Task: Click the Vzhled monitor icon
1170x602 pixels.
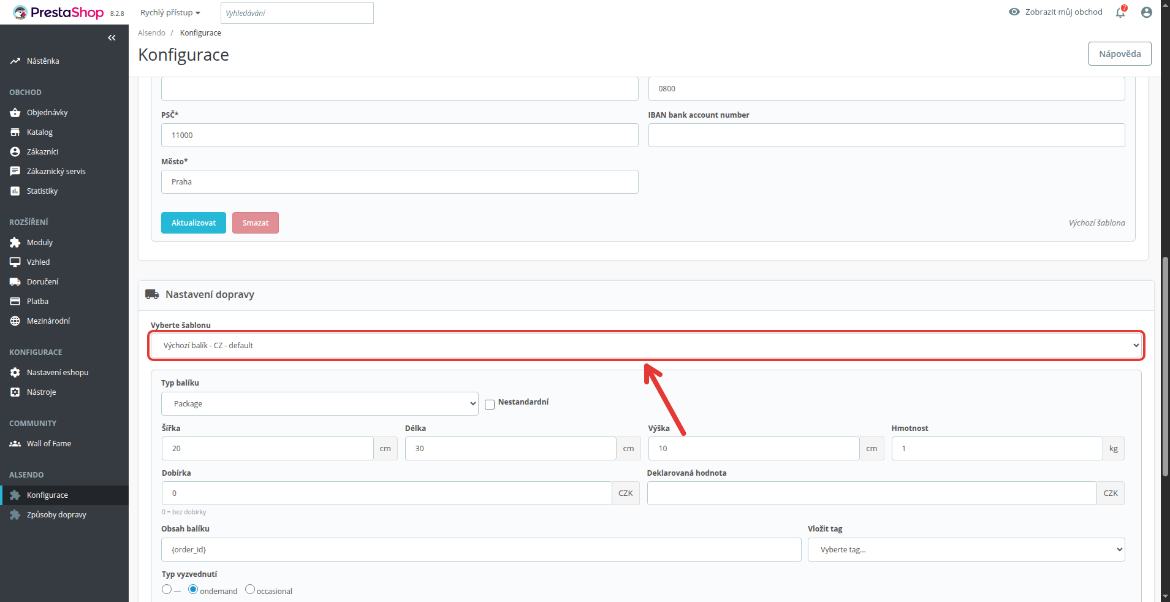Action: (15, 262)
